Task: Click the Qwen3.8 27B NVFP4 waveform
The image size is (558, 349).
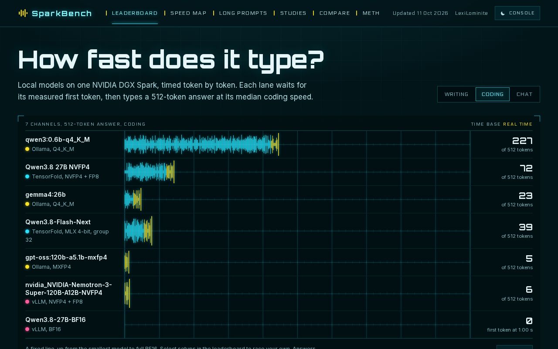Action: [150, 172]
